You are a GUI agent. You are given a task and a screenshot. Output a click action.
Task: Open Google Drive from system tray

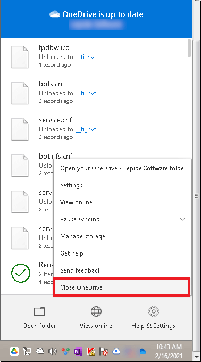click(x=14, y=351)
